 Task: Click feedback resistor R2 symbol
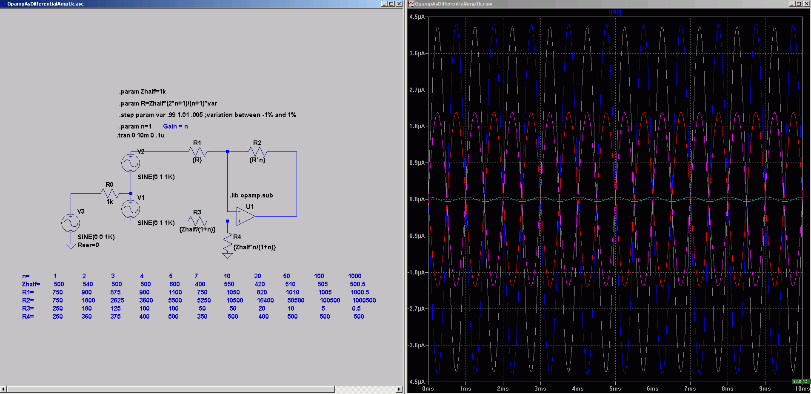click(257, 151)
